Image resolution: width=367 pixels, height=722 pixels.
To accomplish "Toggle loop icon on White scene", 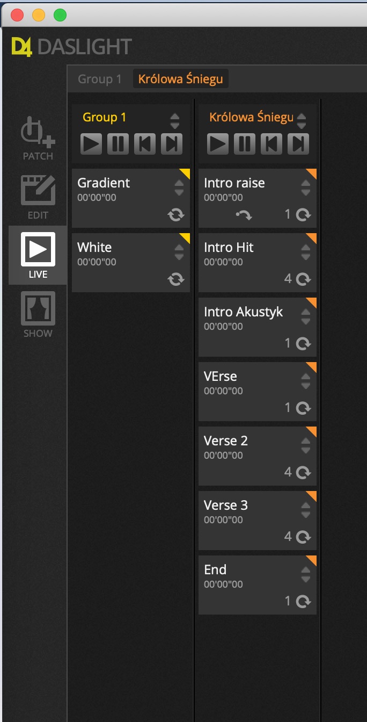I will (x=176, y=279).
